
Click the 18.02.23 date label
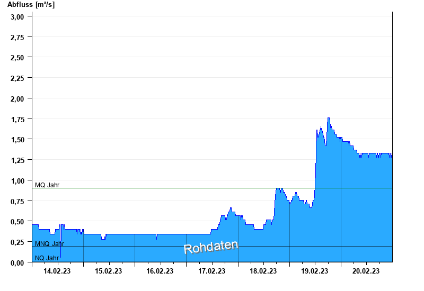pyautogui.click(x=263, y=271)
